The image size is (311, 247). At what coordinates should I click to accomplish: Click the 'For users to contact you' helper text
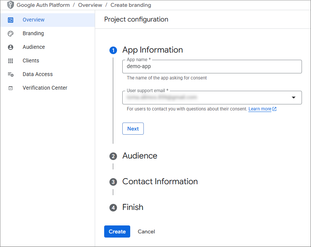[187, 109]
